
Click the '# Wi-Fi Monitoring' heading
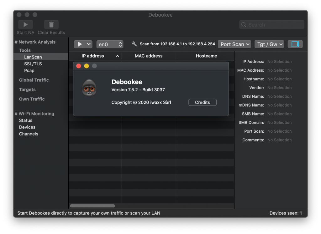34,114
